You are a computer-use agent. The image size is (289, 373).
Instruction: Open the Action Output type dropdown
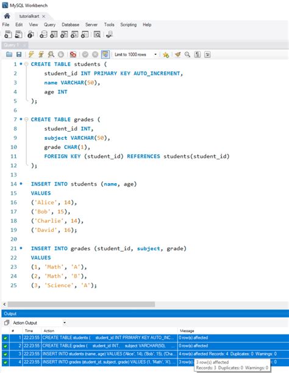[65, 322]
